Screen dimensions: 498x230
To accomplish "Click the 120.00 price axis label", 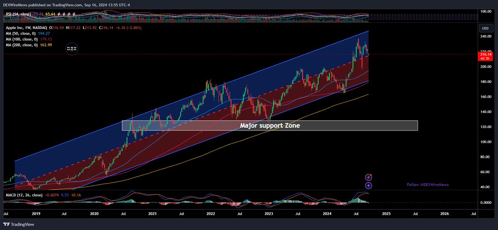I will pos(485,127).
